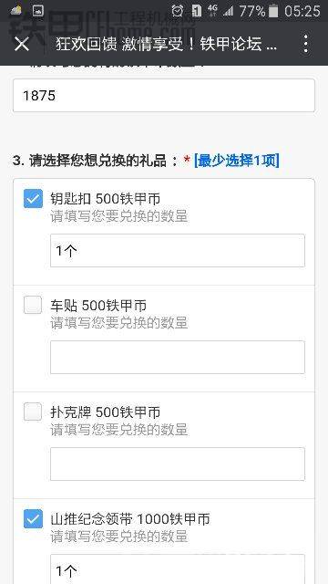Open the three-dot overflow menu
The height and width of the screenshot is (584, 328).
click(x=306, y=44)
